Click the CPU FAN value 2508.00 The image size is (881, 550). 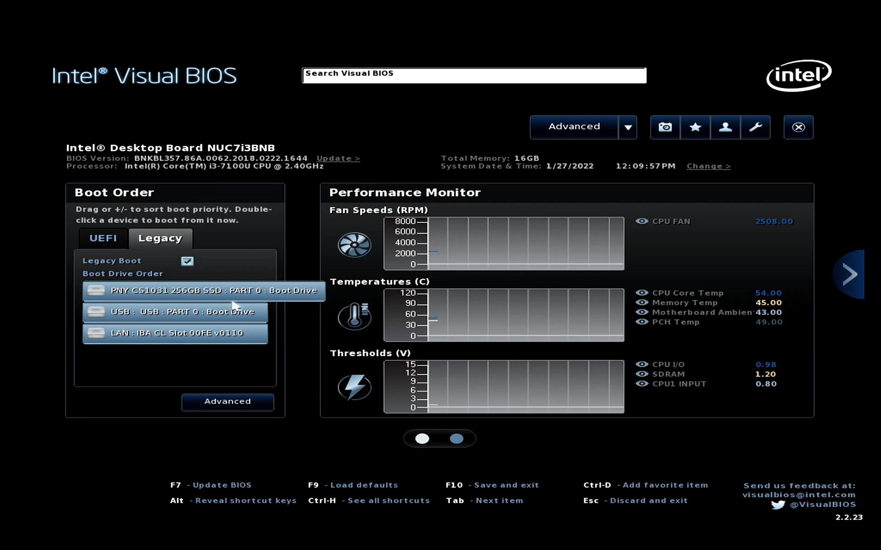(x=774, y=221)
